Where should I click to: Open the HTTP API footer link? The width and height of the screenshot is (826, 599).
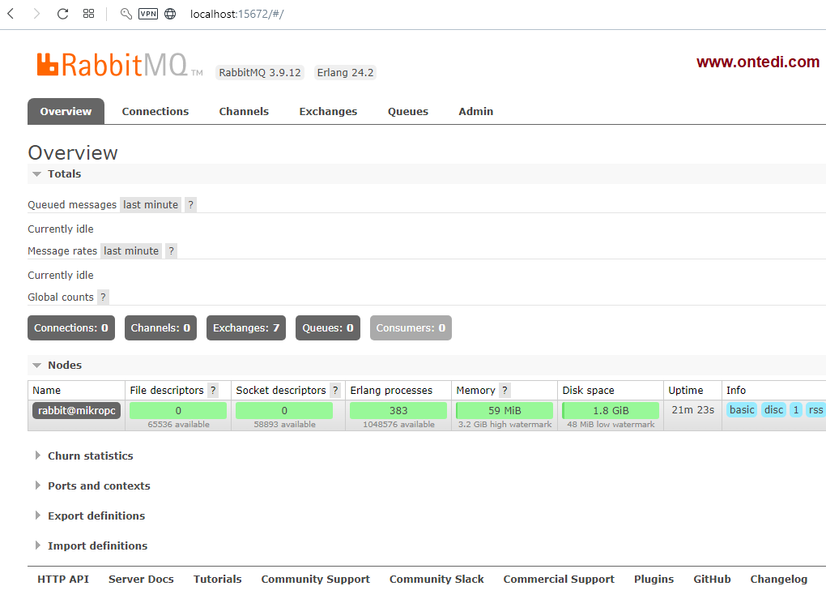point(63,579)
